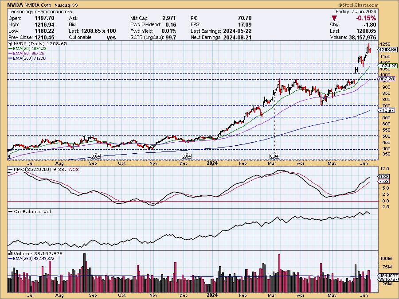Click the OHLC bar icon beside NVDA (Daily)

point(10,44)
